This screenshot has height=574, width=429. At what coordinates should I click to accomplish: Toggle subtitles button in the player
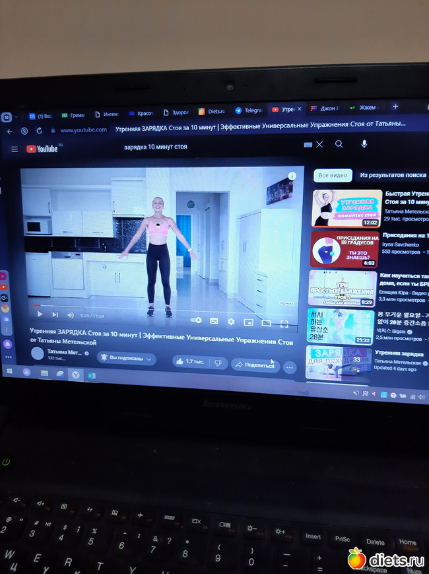point(214,321)
